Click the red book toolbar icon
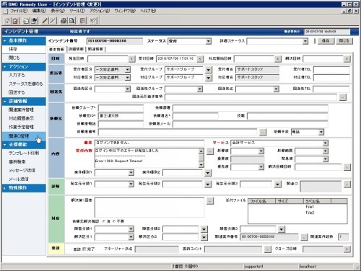 click(82, 21)
